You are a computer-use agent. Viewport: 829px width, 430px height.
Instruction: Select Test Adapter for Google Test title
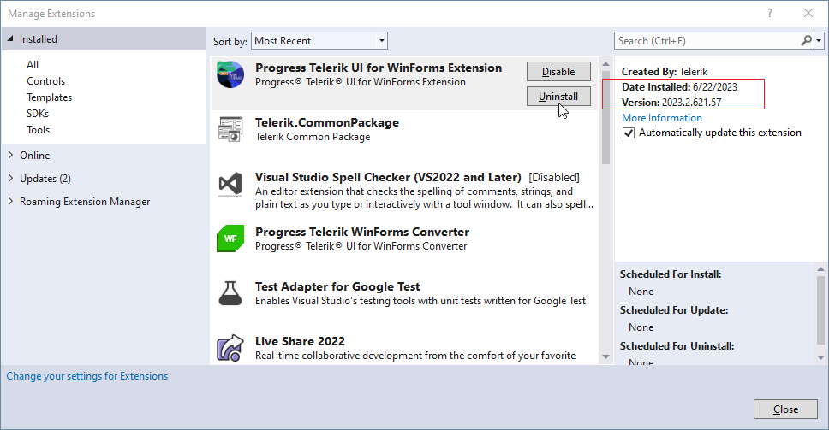coord(337,286)
